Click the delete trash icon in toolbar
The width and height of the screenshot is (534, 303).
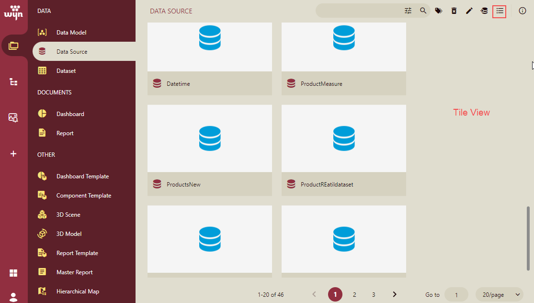(x=454, y=11)
